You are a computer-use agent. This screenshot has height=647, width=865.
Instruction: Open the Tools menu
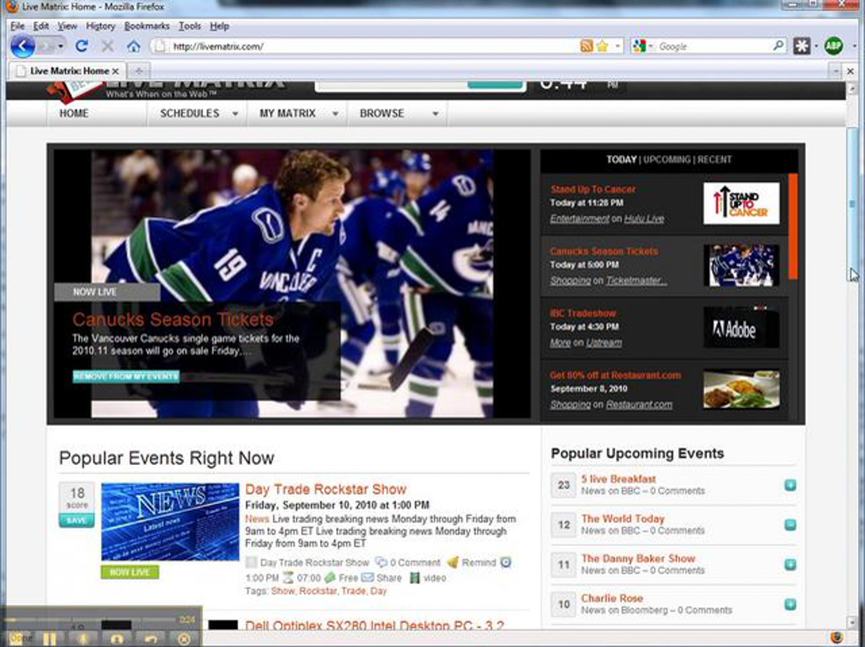point(190,26)
